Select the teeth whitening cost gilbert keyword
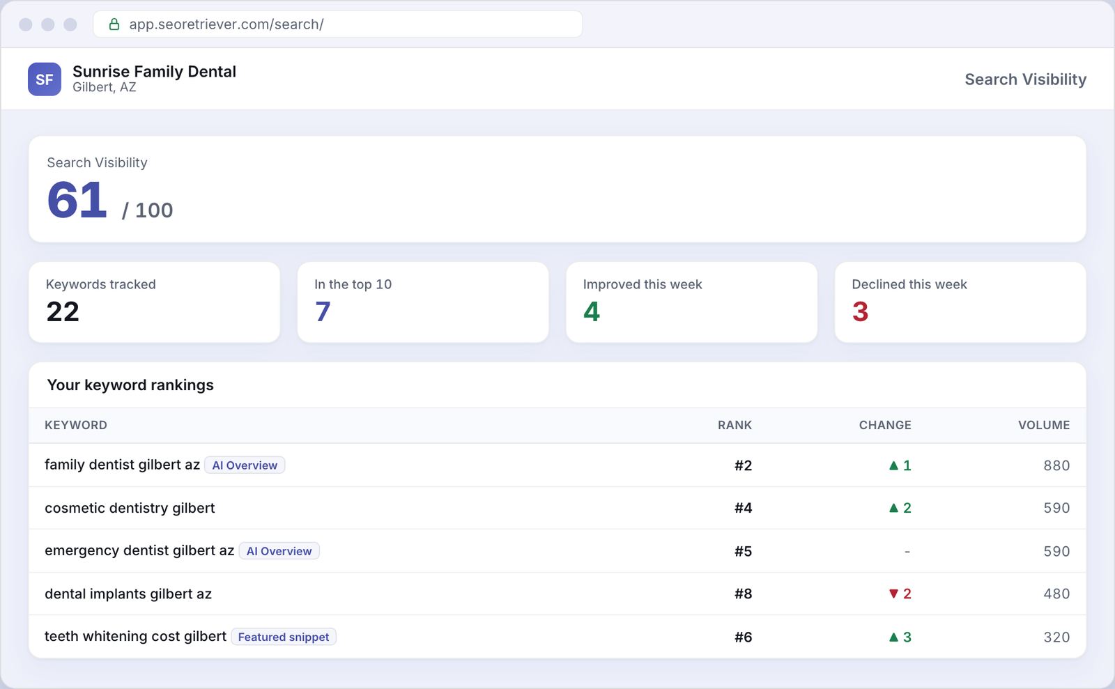Viewport: 1115px width, 689px height. 135,636
